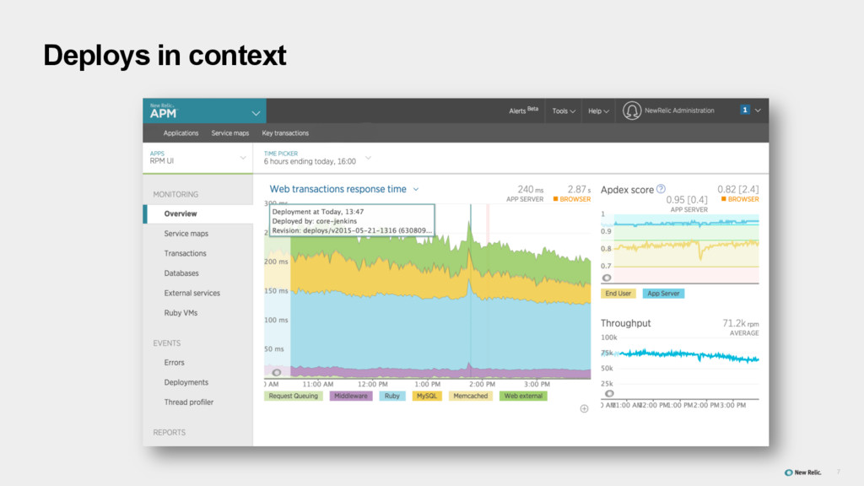Screen dimensions: 864x486
Task: Click the user avatar icon
Action: [632, 111]
